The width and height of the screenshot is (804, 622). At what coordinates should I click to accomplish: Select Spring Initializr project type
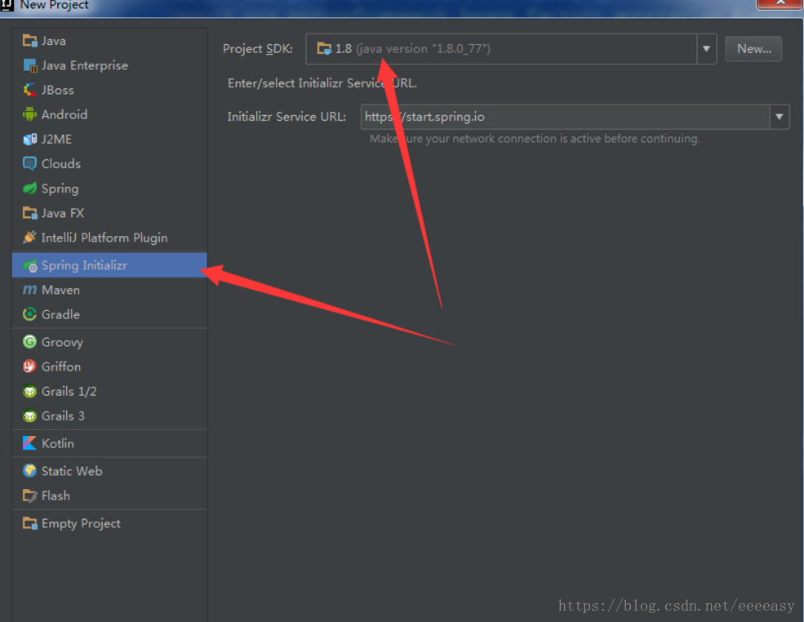pyautogui.click(x=109, y=265)
